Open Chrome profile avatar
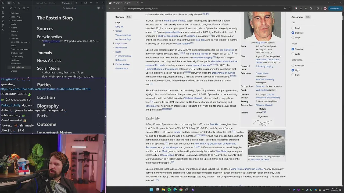The width and height of the screenshot is (344, 193). click(325, 8)
